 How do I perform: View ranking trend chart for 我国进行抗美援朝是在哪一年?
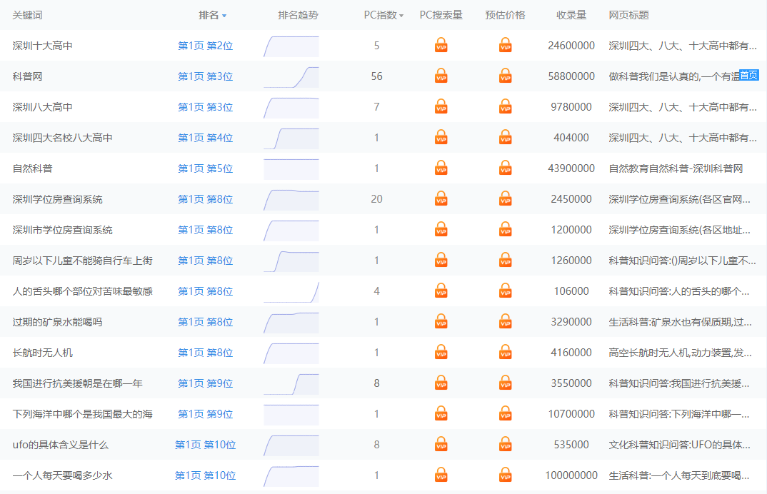(291, 383)
